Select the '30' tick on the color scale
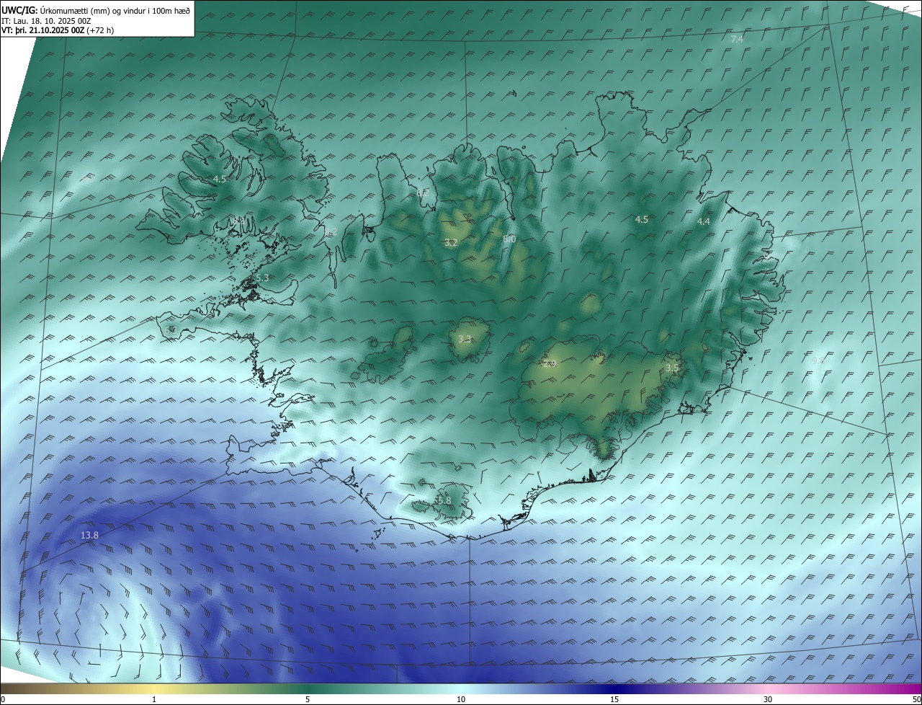 tap(768, 699)
